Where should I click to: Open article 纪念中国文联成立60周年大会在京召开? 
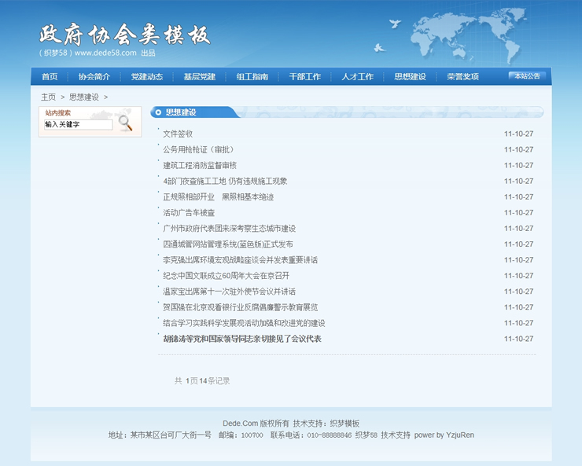point(227,276)
